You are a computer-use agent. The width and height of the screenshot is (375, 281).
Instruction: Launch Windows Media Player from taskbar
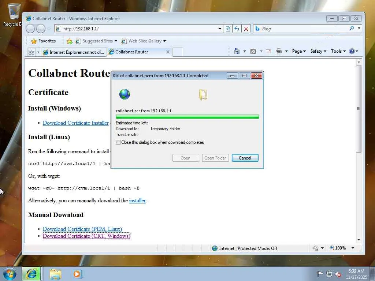pos(77,274)
